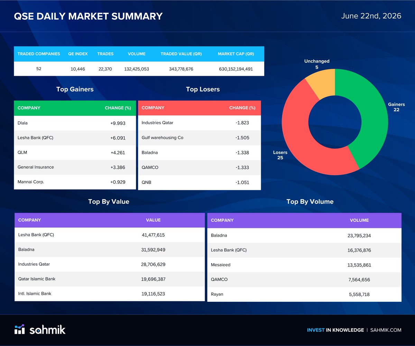The image size is (415, 346).
Task: Click the Mannai Corp. row
Action: 75,182
